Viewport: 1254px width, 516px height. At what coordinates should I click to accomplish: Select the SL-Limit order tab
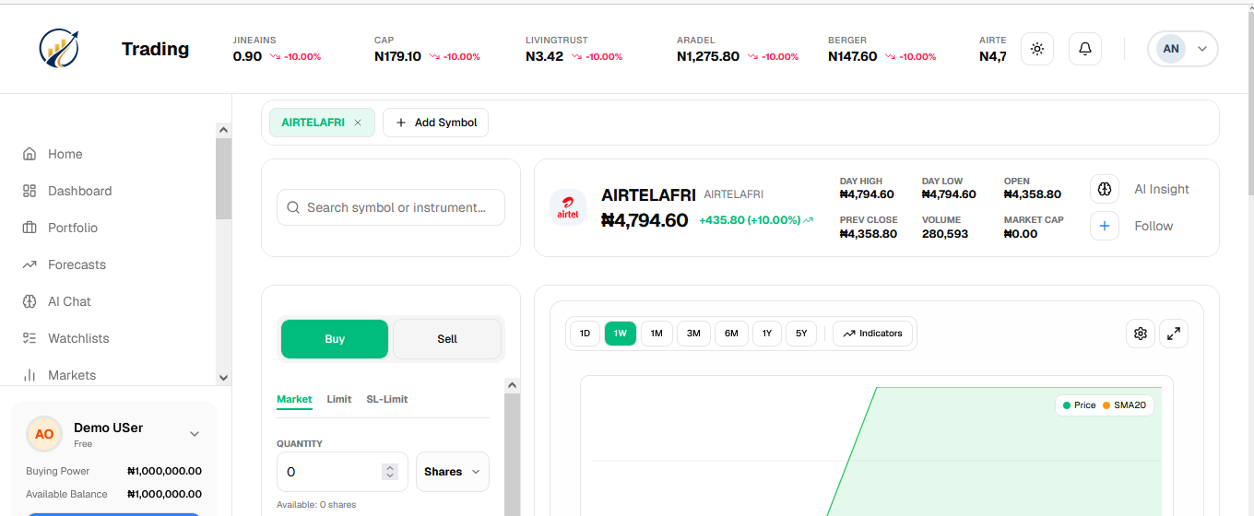[x=387, y=399]
